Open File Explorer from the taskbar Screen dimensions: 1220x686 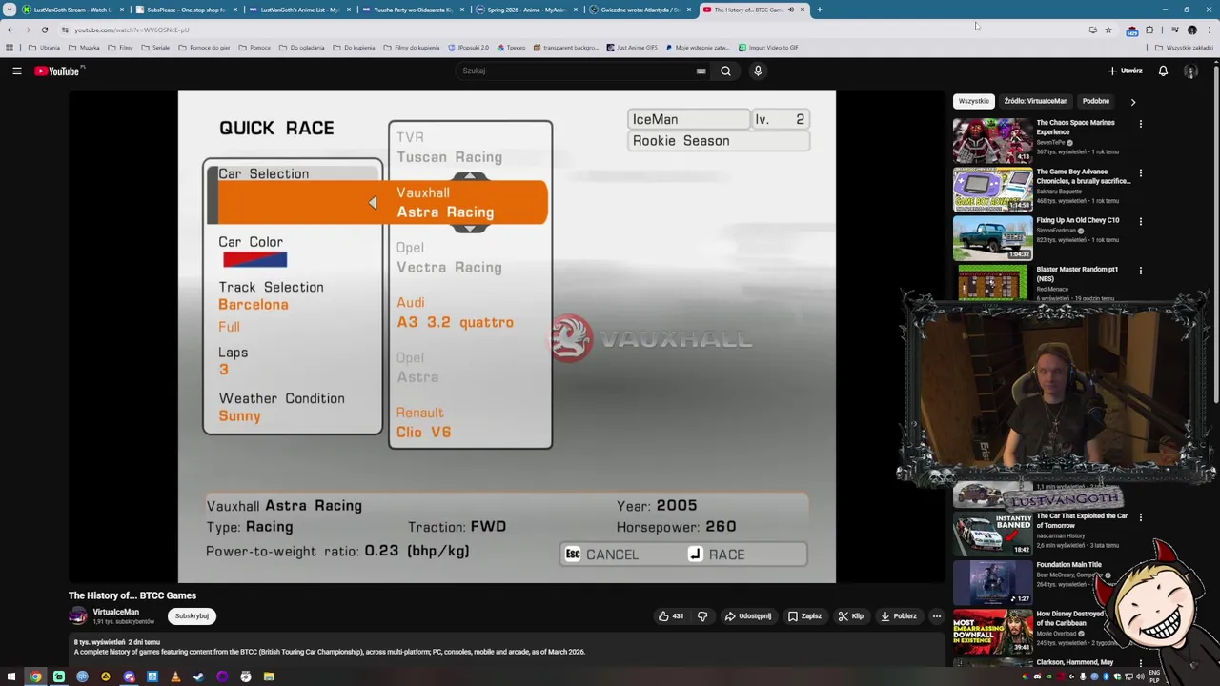269,676
